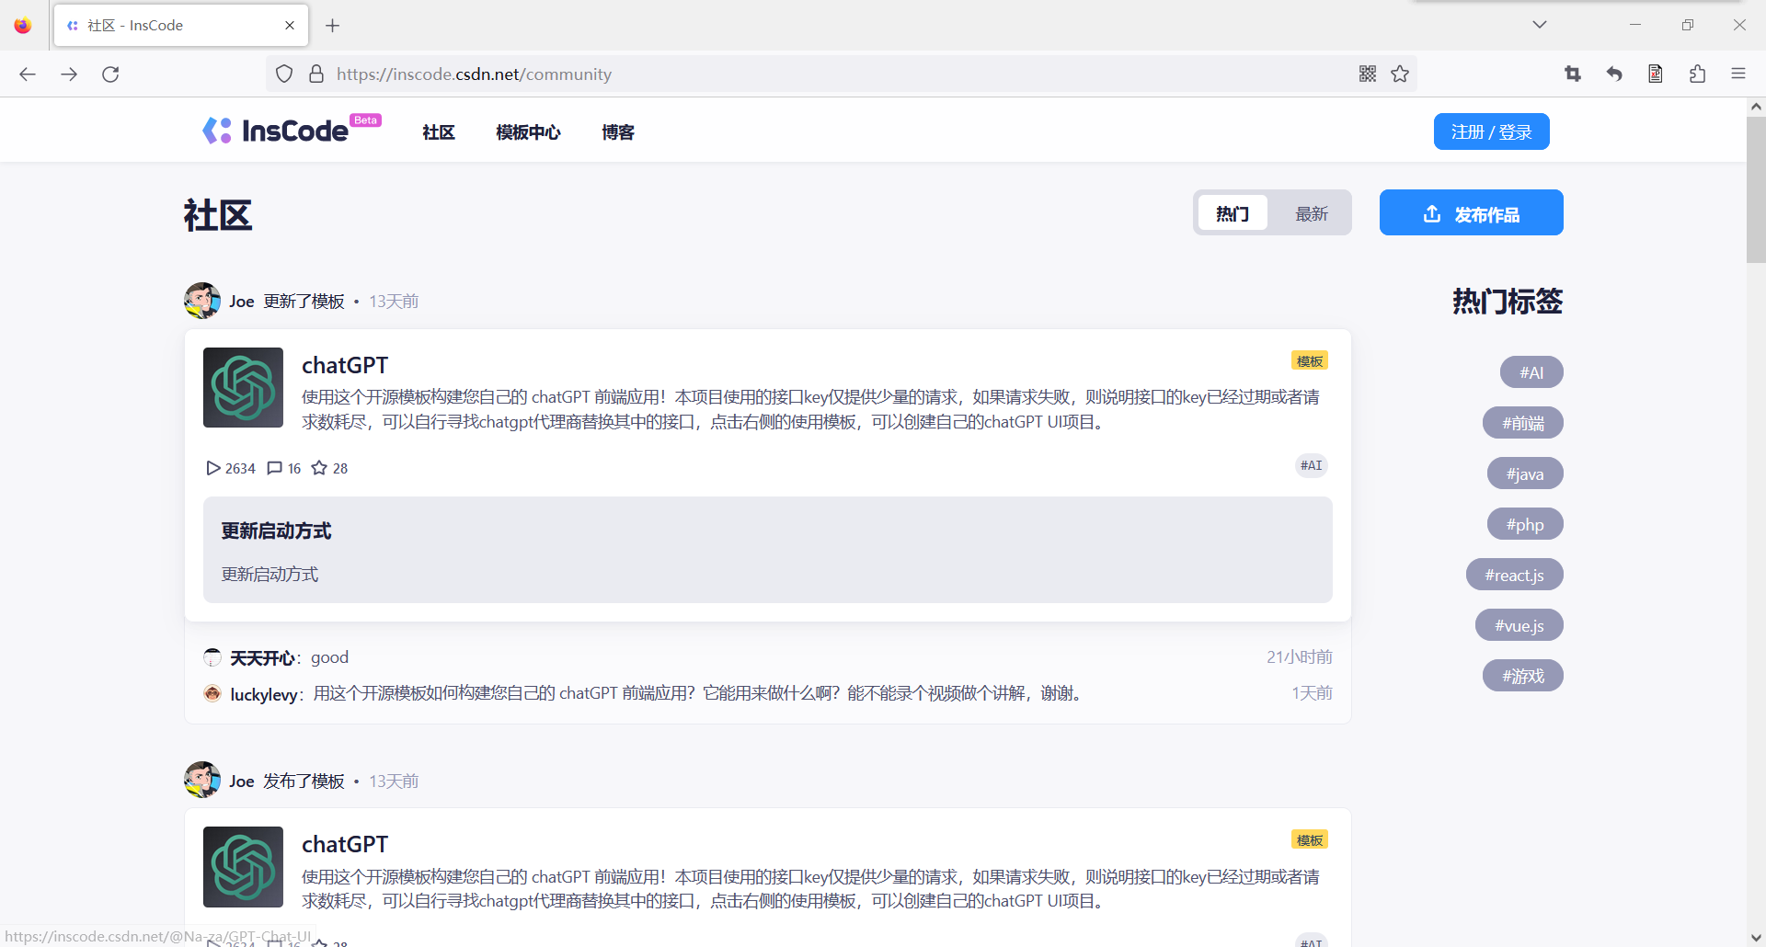Viewport: 1766px width, 947px height.
Task: Open the QR code icon in address bar
Action: 1368,74
